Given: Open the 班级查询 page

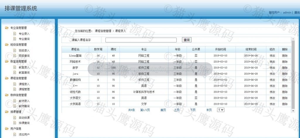Looking at the screenshot, I should [x=24, y=56].
